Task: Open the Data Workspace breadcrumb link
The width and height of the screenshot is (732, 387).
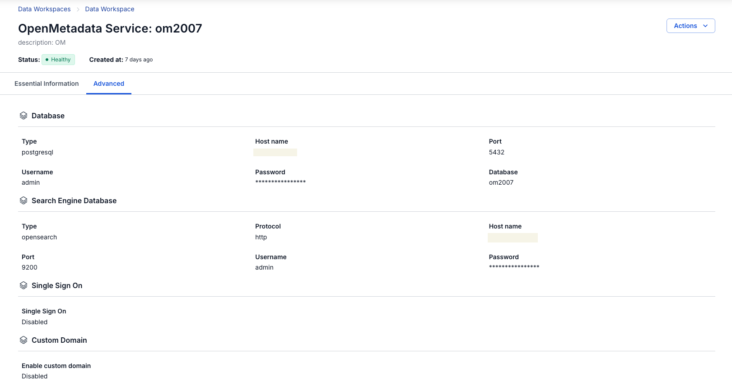Action: (x=110, y=9)
